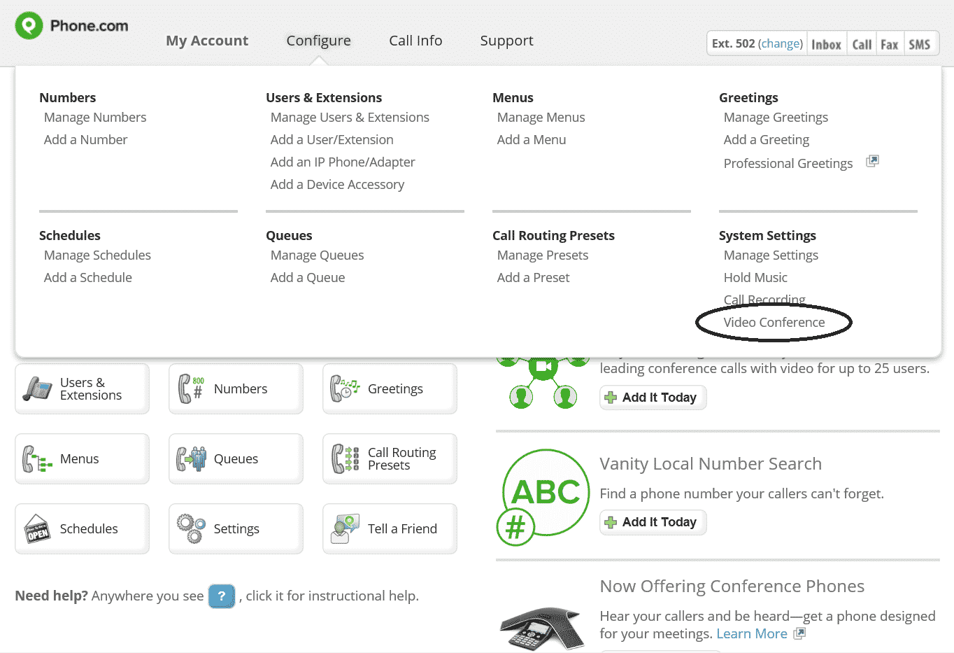This screenshot has width=954, height=653.
Task: Select Call Recording
Action: [x=764, y=300]
